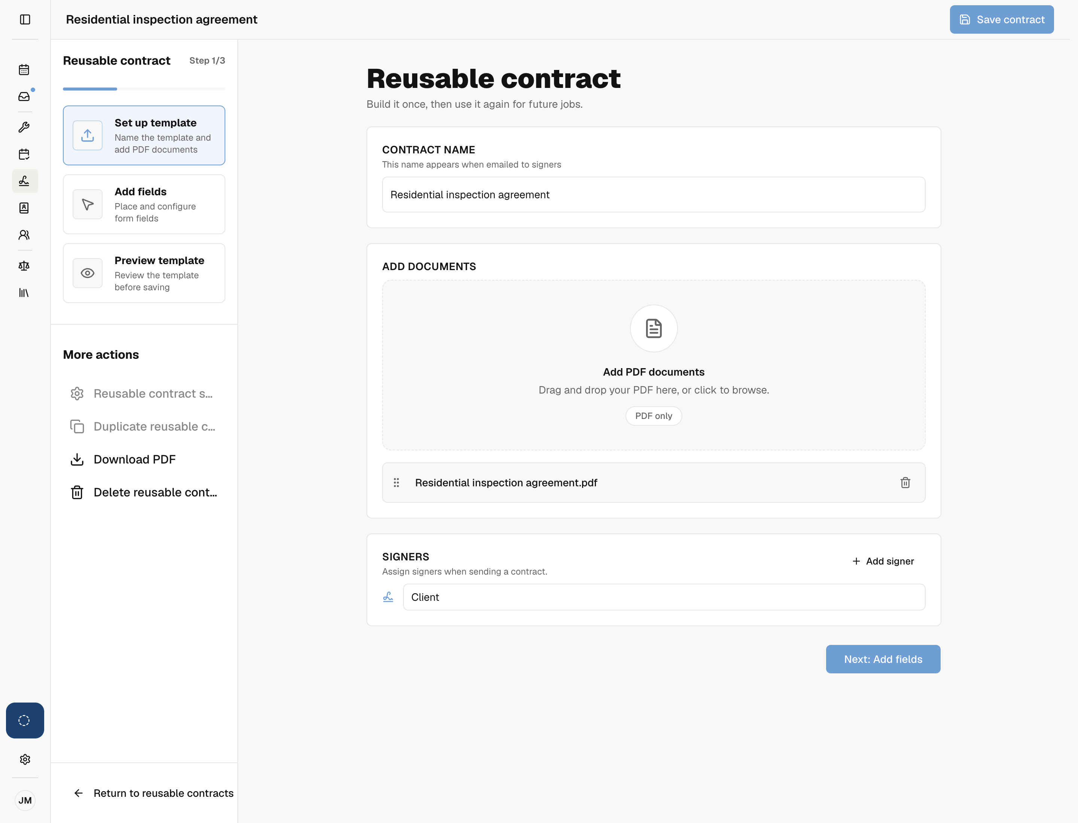Open the settings gear in sidebar
Viewport: 1078px width, 823px height.
click(25, 759)
